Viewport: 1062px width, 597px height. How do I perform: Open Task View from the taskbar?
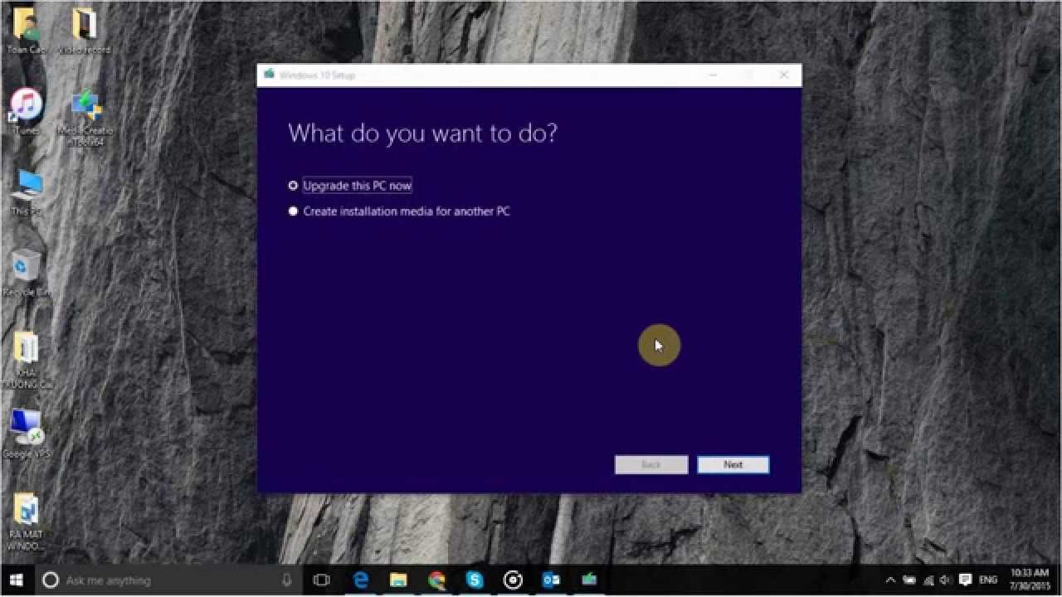[322, 580]
